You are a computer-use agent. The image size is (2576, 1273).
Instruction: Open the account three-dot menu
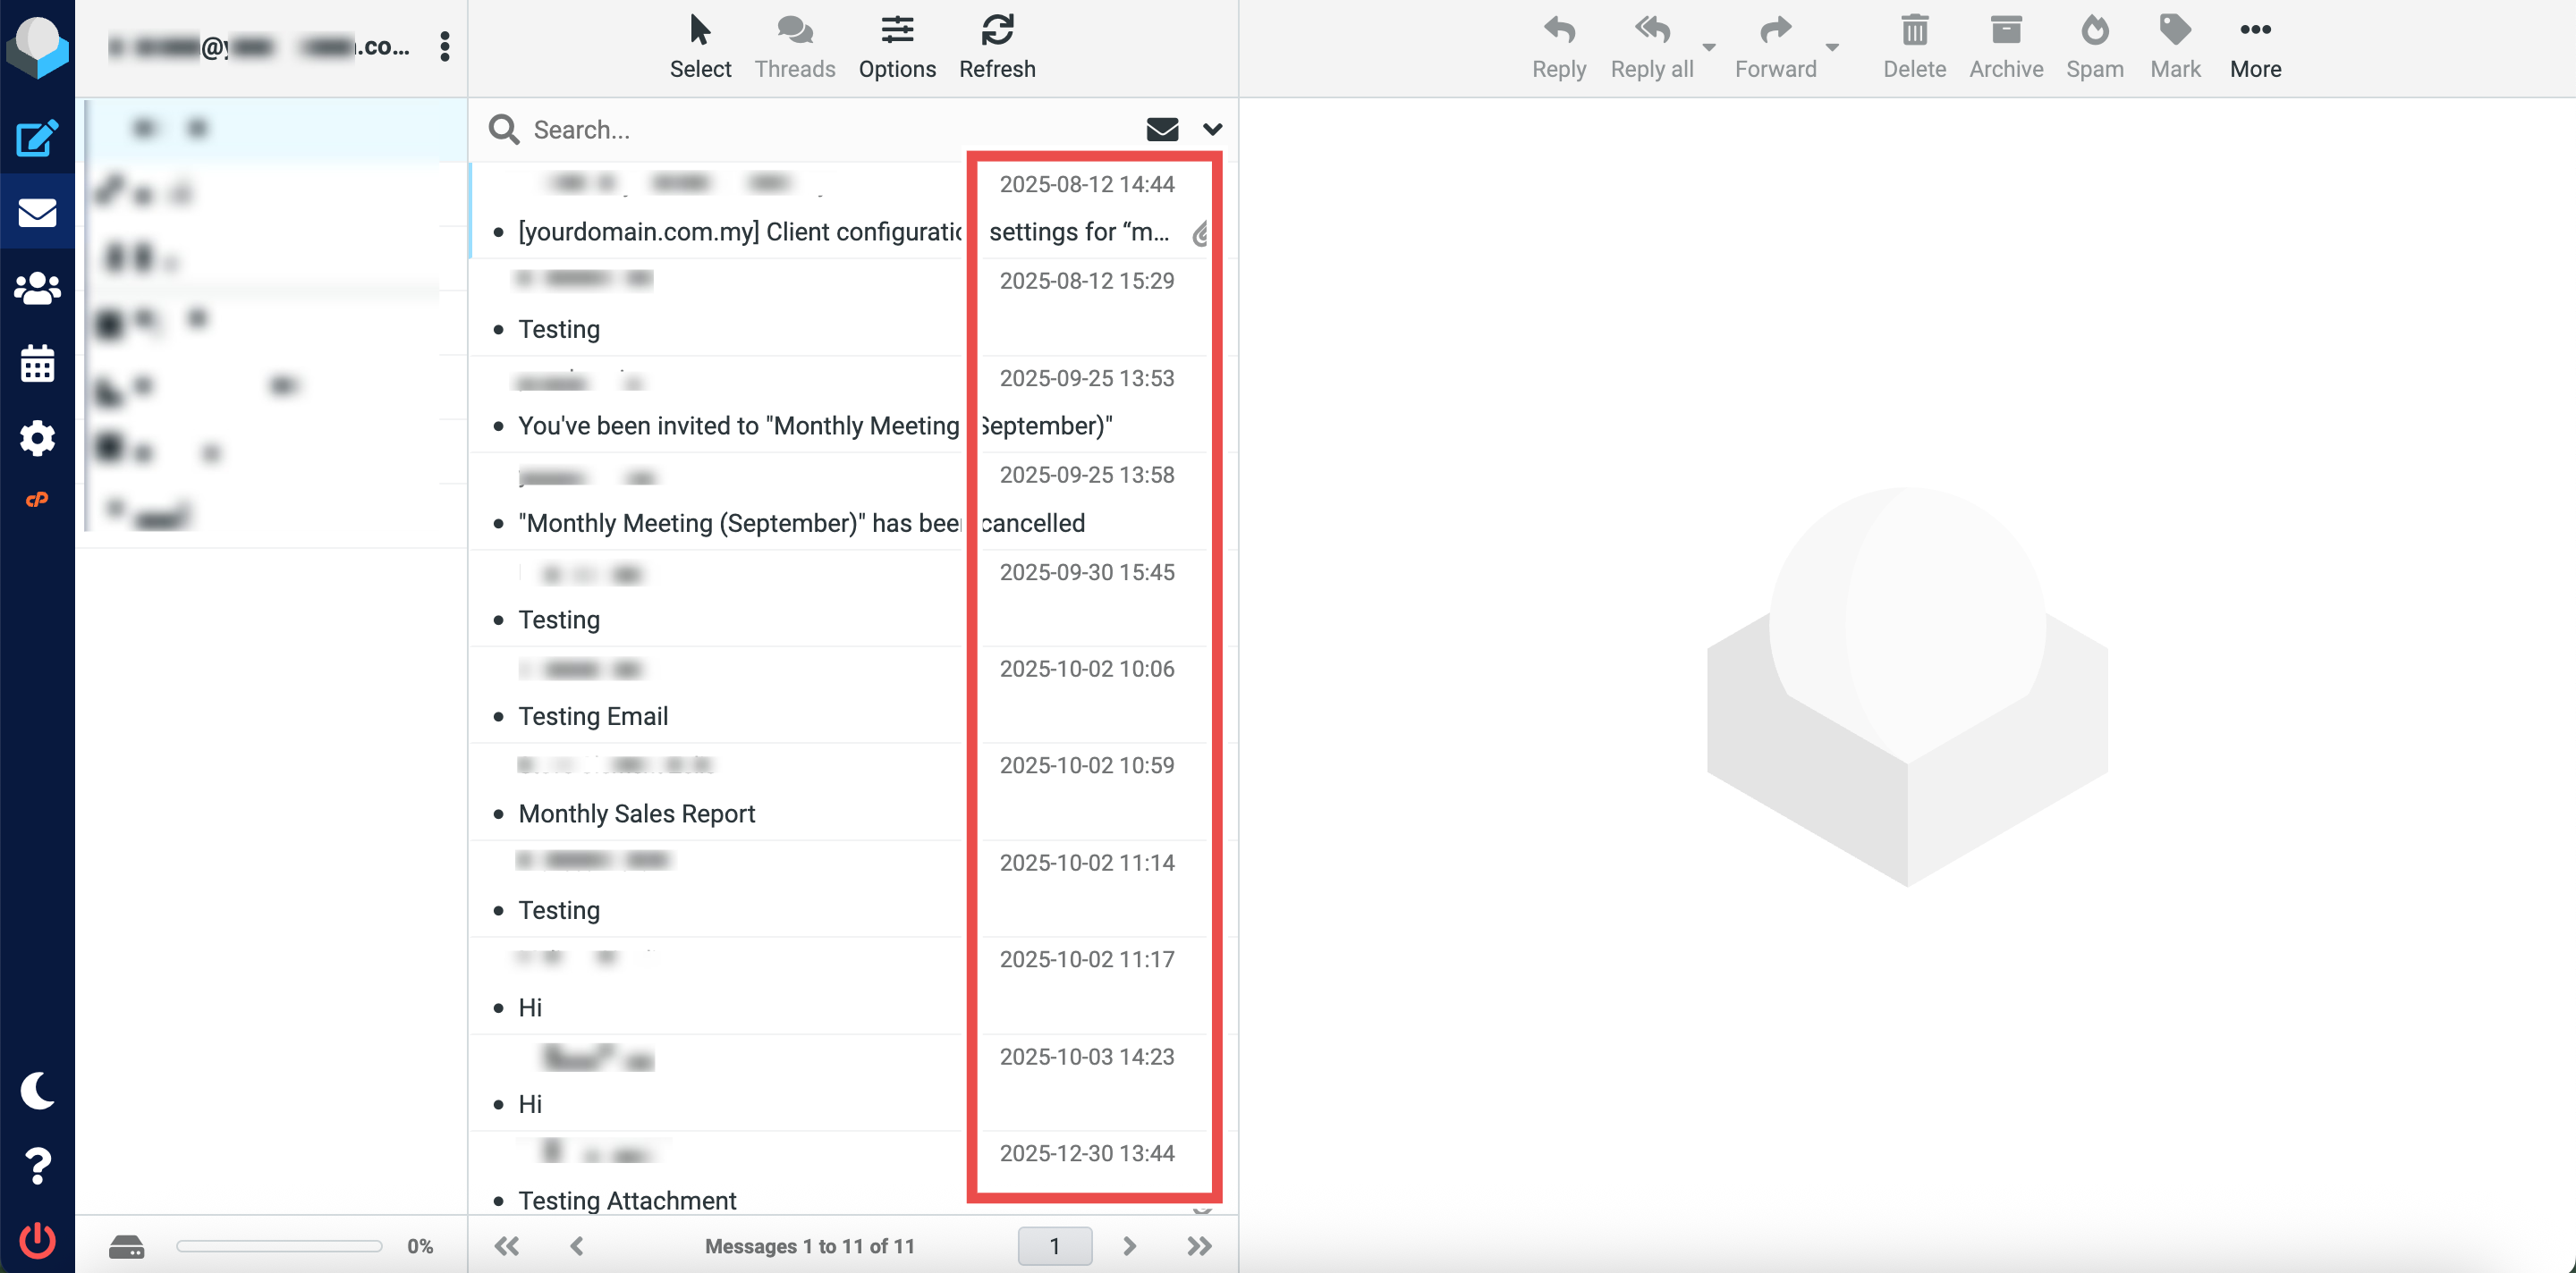pyautogui.click(x=445, y=46)
